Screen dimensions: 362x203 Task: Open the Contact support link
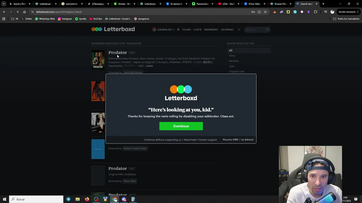207,140
